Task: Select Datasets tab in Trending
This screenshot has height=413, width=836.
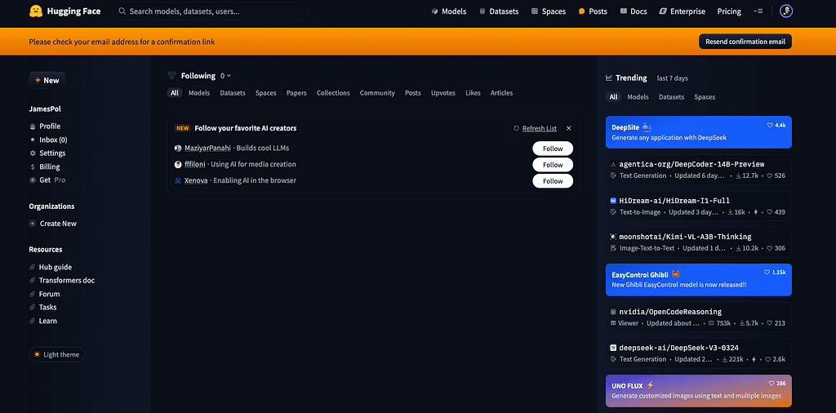Action: [x=671, y=97]
